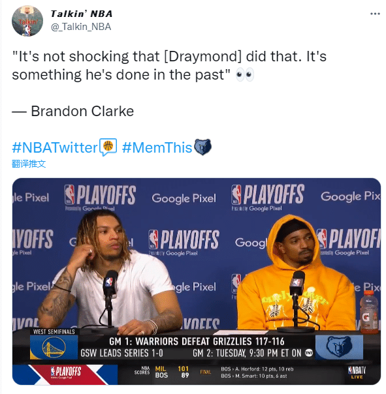This screenshot has width=386, height=394.
Task: Click the Talkin' NBA profile avatar
Action: click(x=27, y=21)
